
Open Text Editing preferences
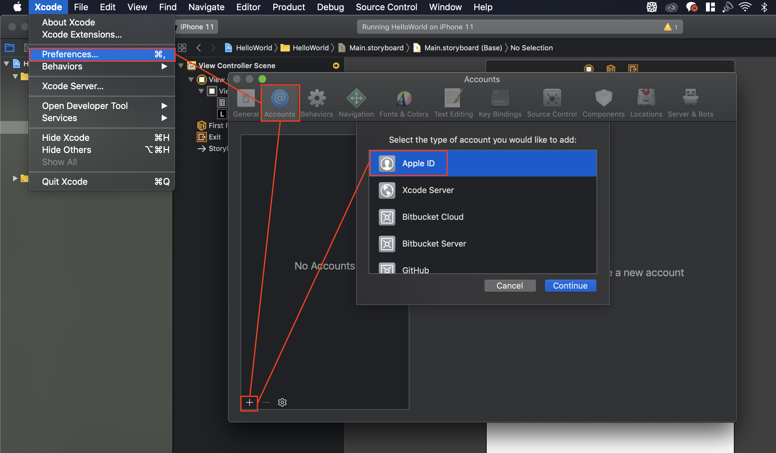(453, 103)
